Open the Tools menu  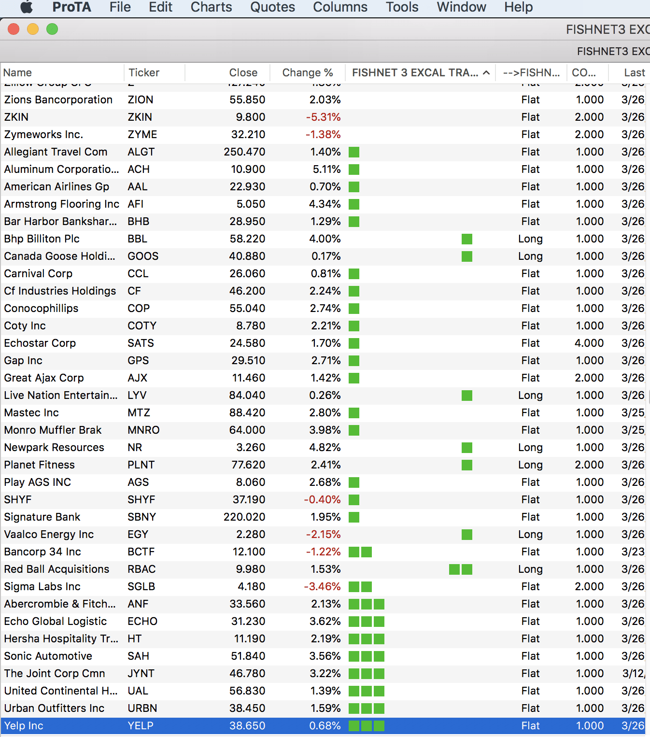402,7
